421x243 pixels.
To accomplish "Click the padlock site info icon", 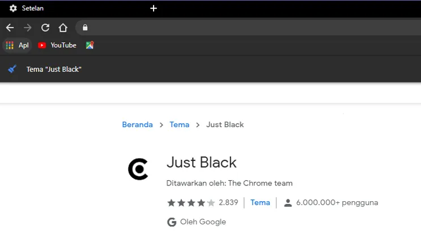I will pyautogui.click(x=85, y=27).
